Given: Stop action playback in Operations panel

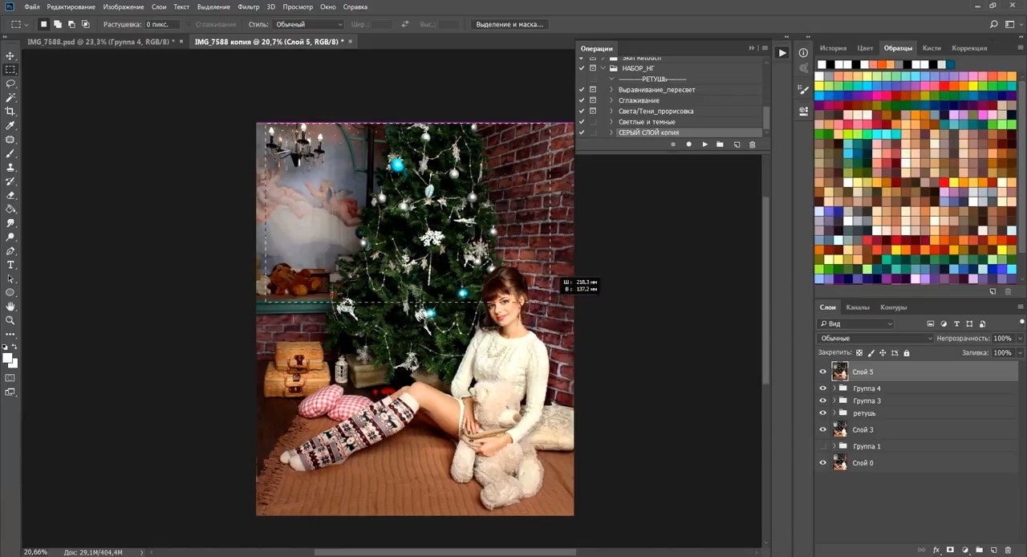Looking at the screenshot, I should click(x=673, y=144).
